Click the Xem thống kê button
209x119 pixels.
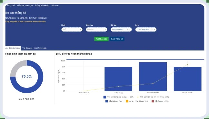coord(117,39)
